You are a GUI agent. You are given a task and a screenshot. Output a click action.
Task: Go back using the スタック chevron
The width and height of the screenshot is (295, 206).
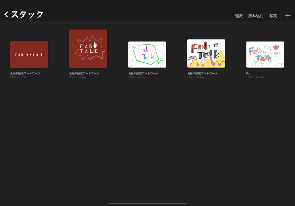click(6, 14)
